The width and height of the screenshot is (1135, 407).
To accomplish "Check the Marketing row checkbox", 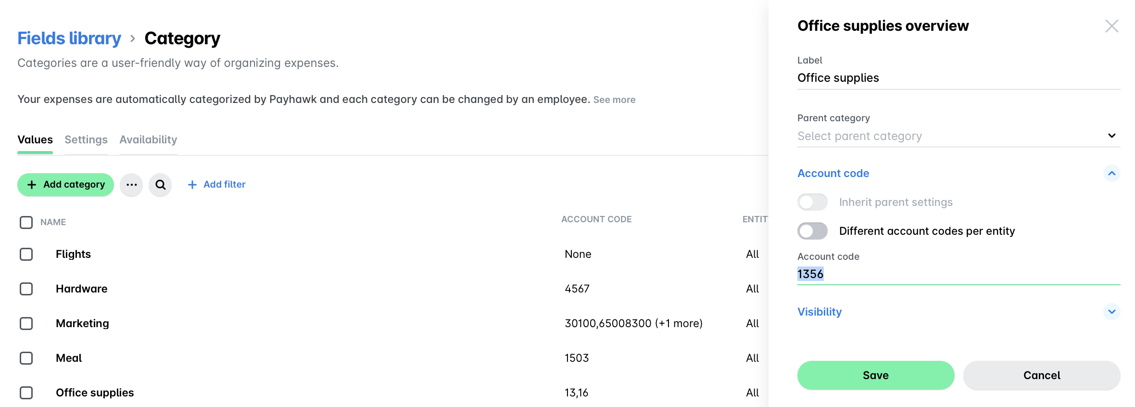I will (26, 323).
